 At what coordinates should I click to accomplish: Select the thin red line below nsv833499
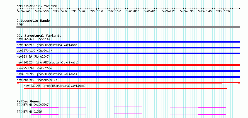pos(128,59)
